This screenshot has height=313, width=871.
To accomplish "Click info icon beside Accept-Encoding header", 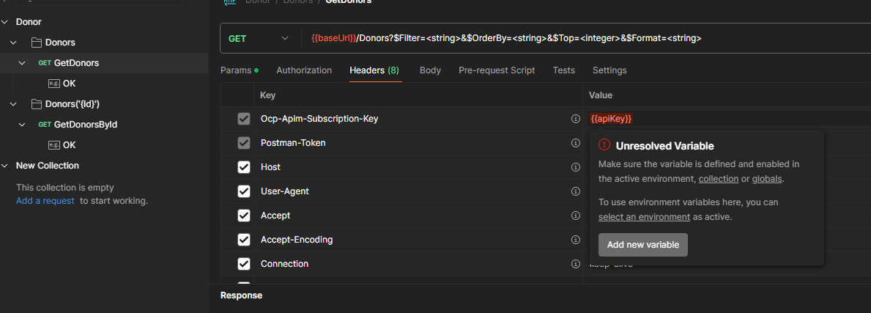I will point(576,240).
